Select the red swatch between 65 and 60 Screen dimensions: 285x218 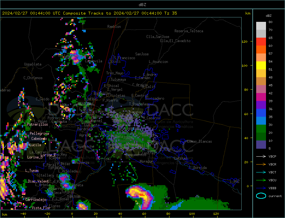coord(261,41)
